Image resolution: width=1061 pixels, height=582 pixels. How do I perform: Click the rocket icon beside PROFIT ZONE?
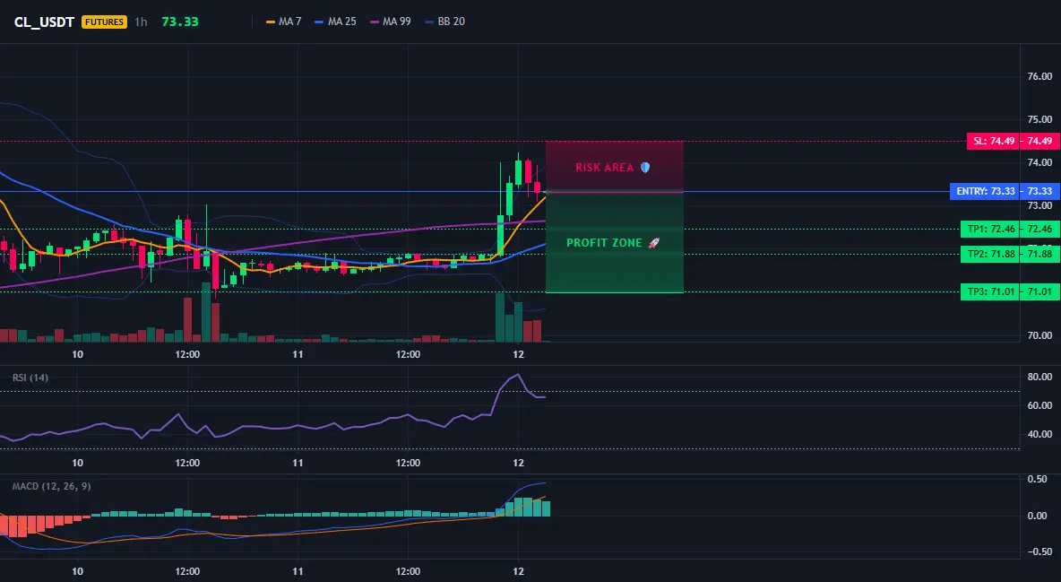pyautogui.click(x=653, y=242)
